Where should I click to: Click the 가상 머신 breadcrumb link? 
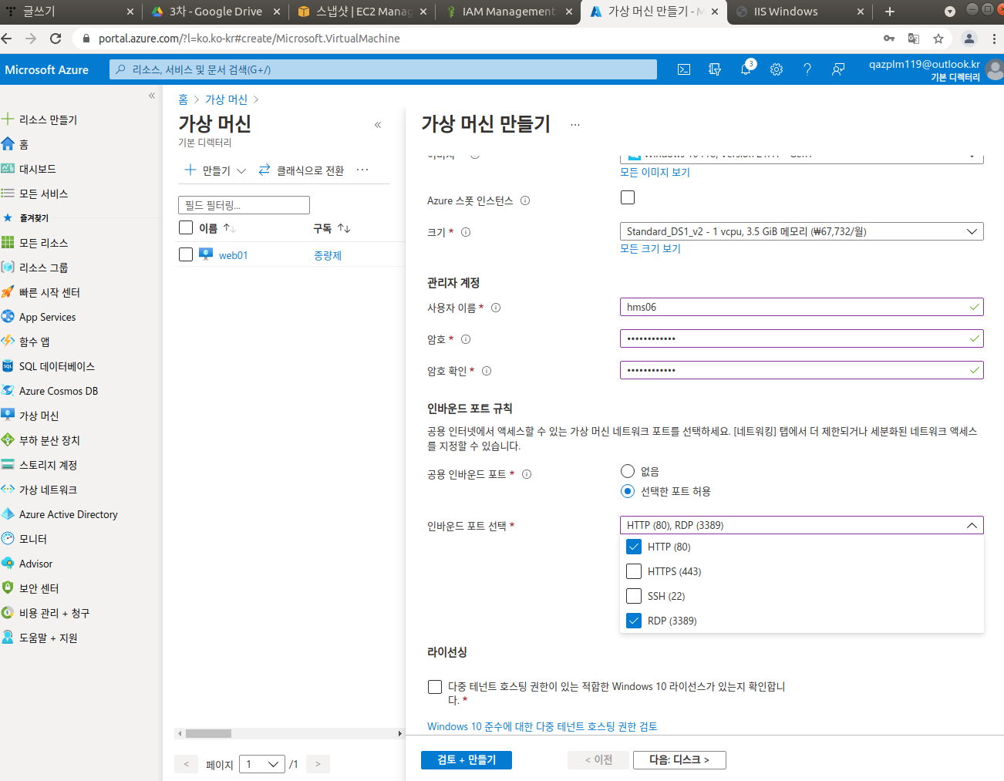(226, 99)
